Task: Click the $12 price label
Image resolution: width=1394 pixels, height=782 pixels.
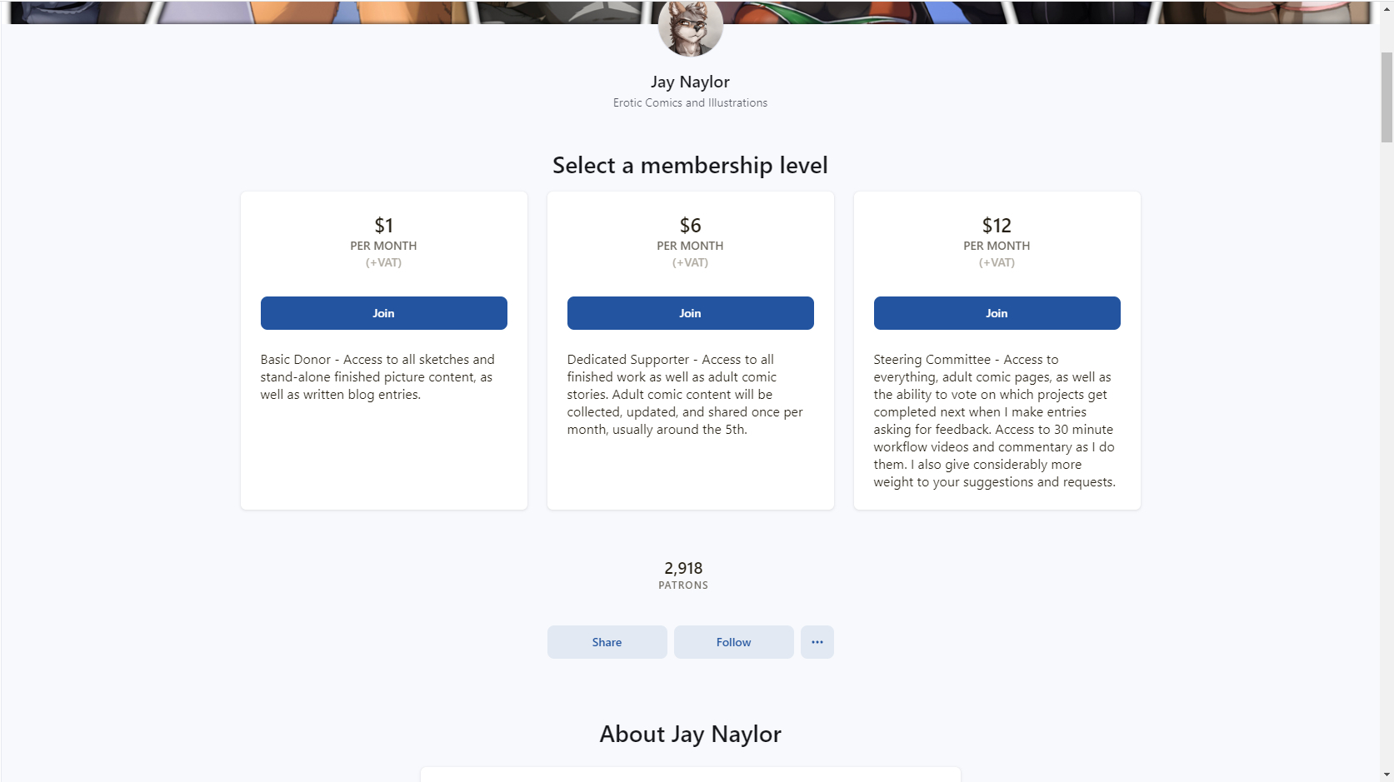Action: coord(997,226)
